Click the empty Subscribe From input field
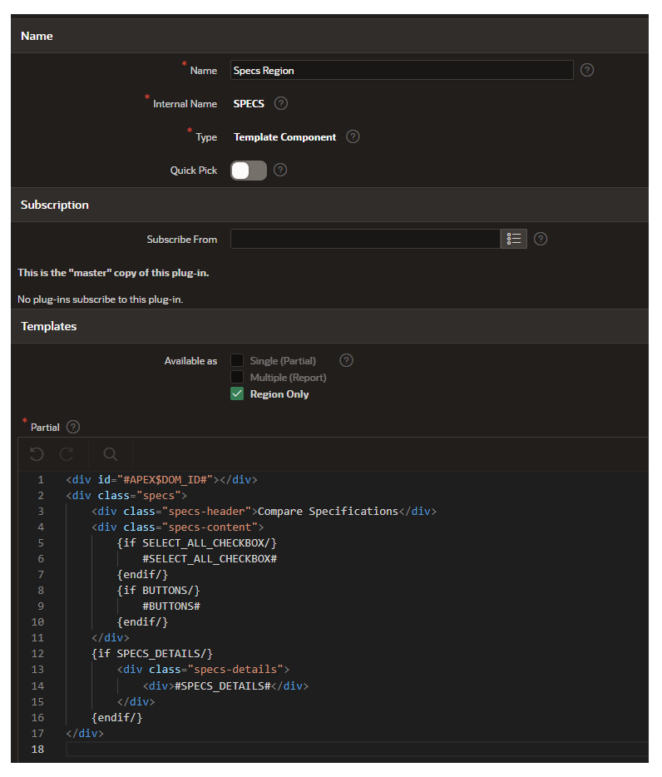The image size is (662, 777). pos(366,239)
